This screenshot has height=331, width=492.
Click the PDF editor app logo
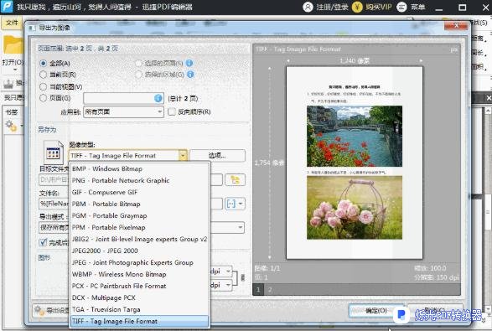pyautogui.click(x=7, y=7)
